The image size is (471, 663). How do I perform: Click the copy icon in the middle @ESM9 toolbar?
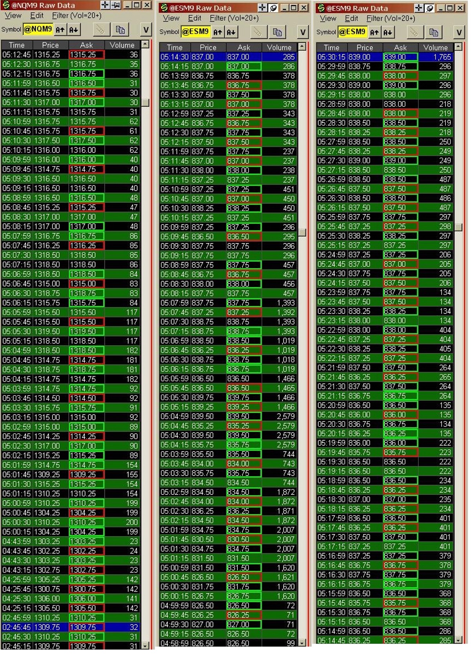277,32
